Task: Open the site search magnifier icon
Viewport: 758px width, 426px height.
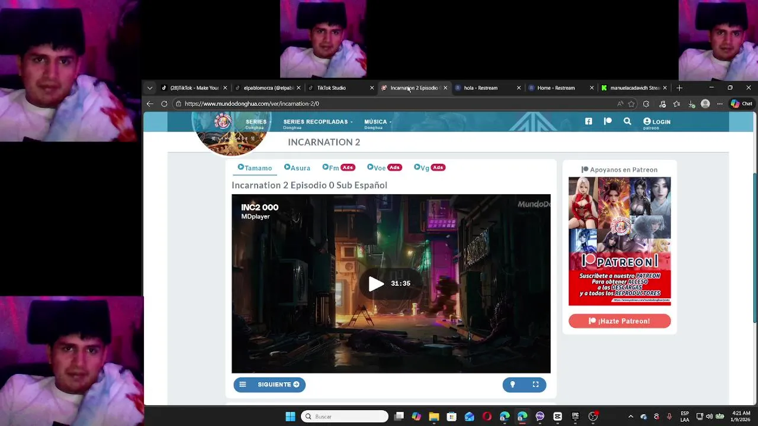Action: click(627, 121)
